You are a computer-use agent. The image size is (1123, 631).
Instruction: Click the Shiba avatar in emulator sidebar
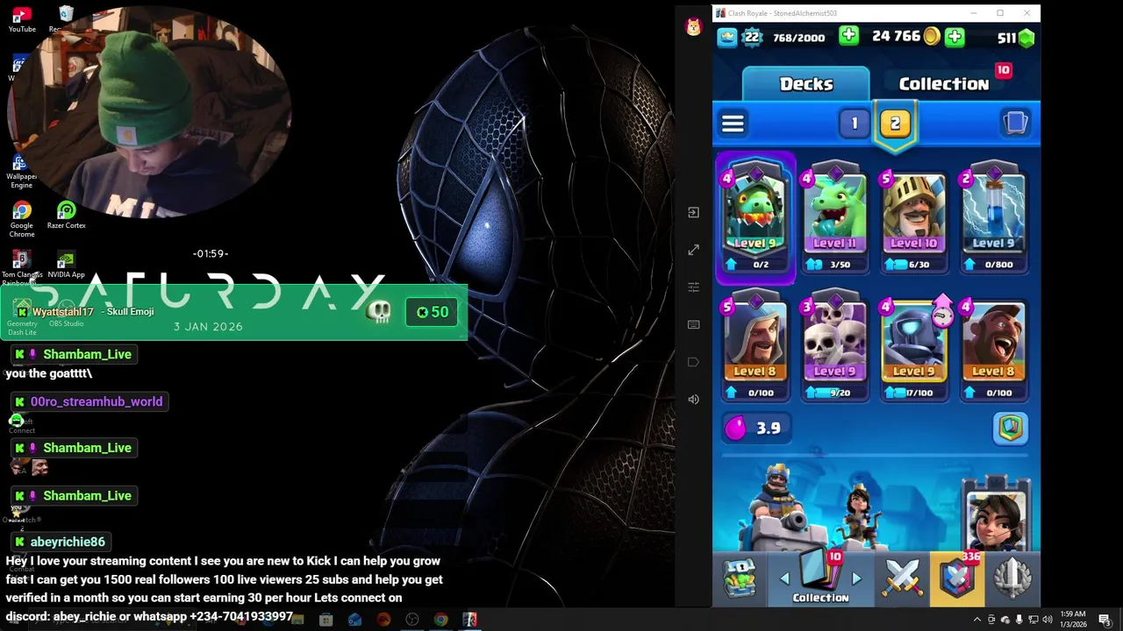click(694, 27)
